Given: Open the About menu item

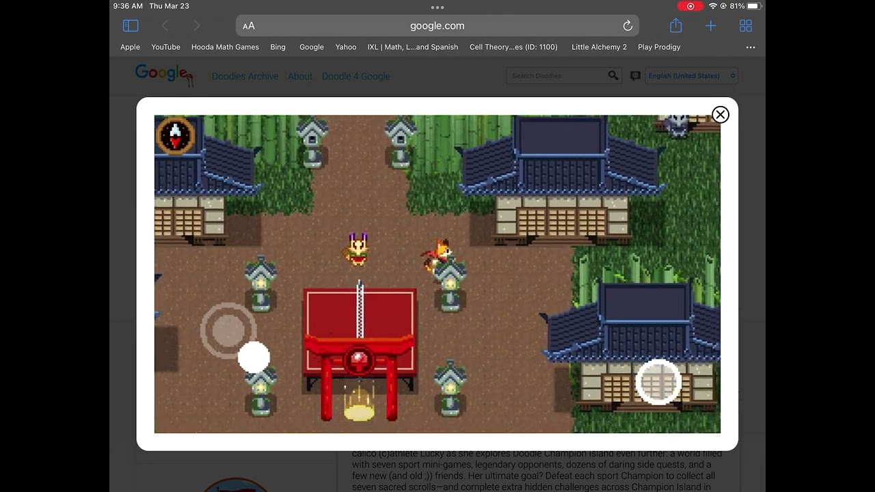Looking at the screenshot, I should click(x=300, y=77).
